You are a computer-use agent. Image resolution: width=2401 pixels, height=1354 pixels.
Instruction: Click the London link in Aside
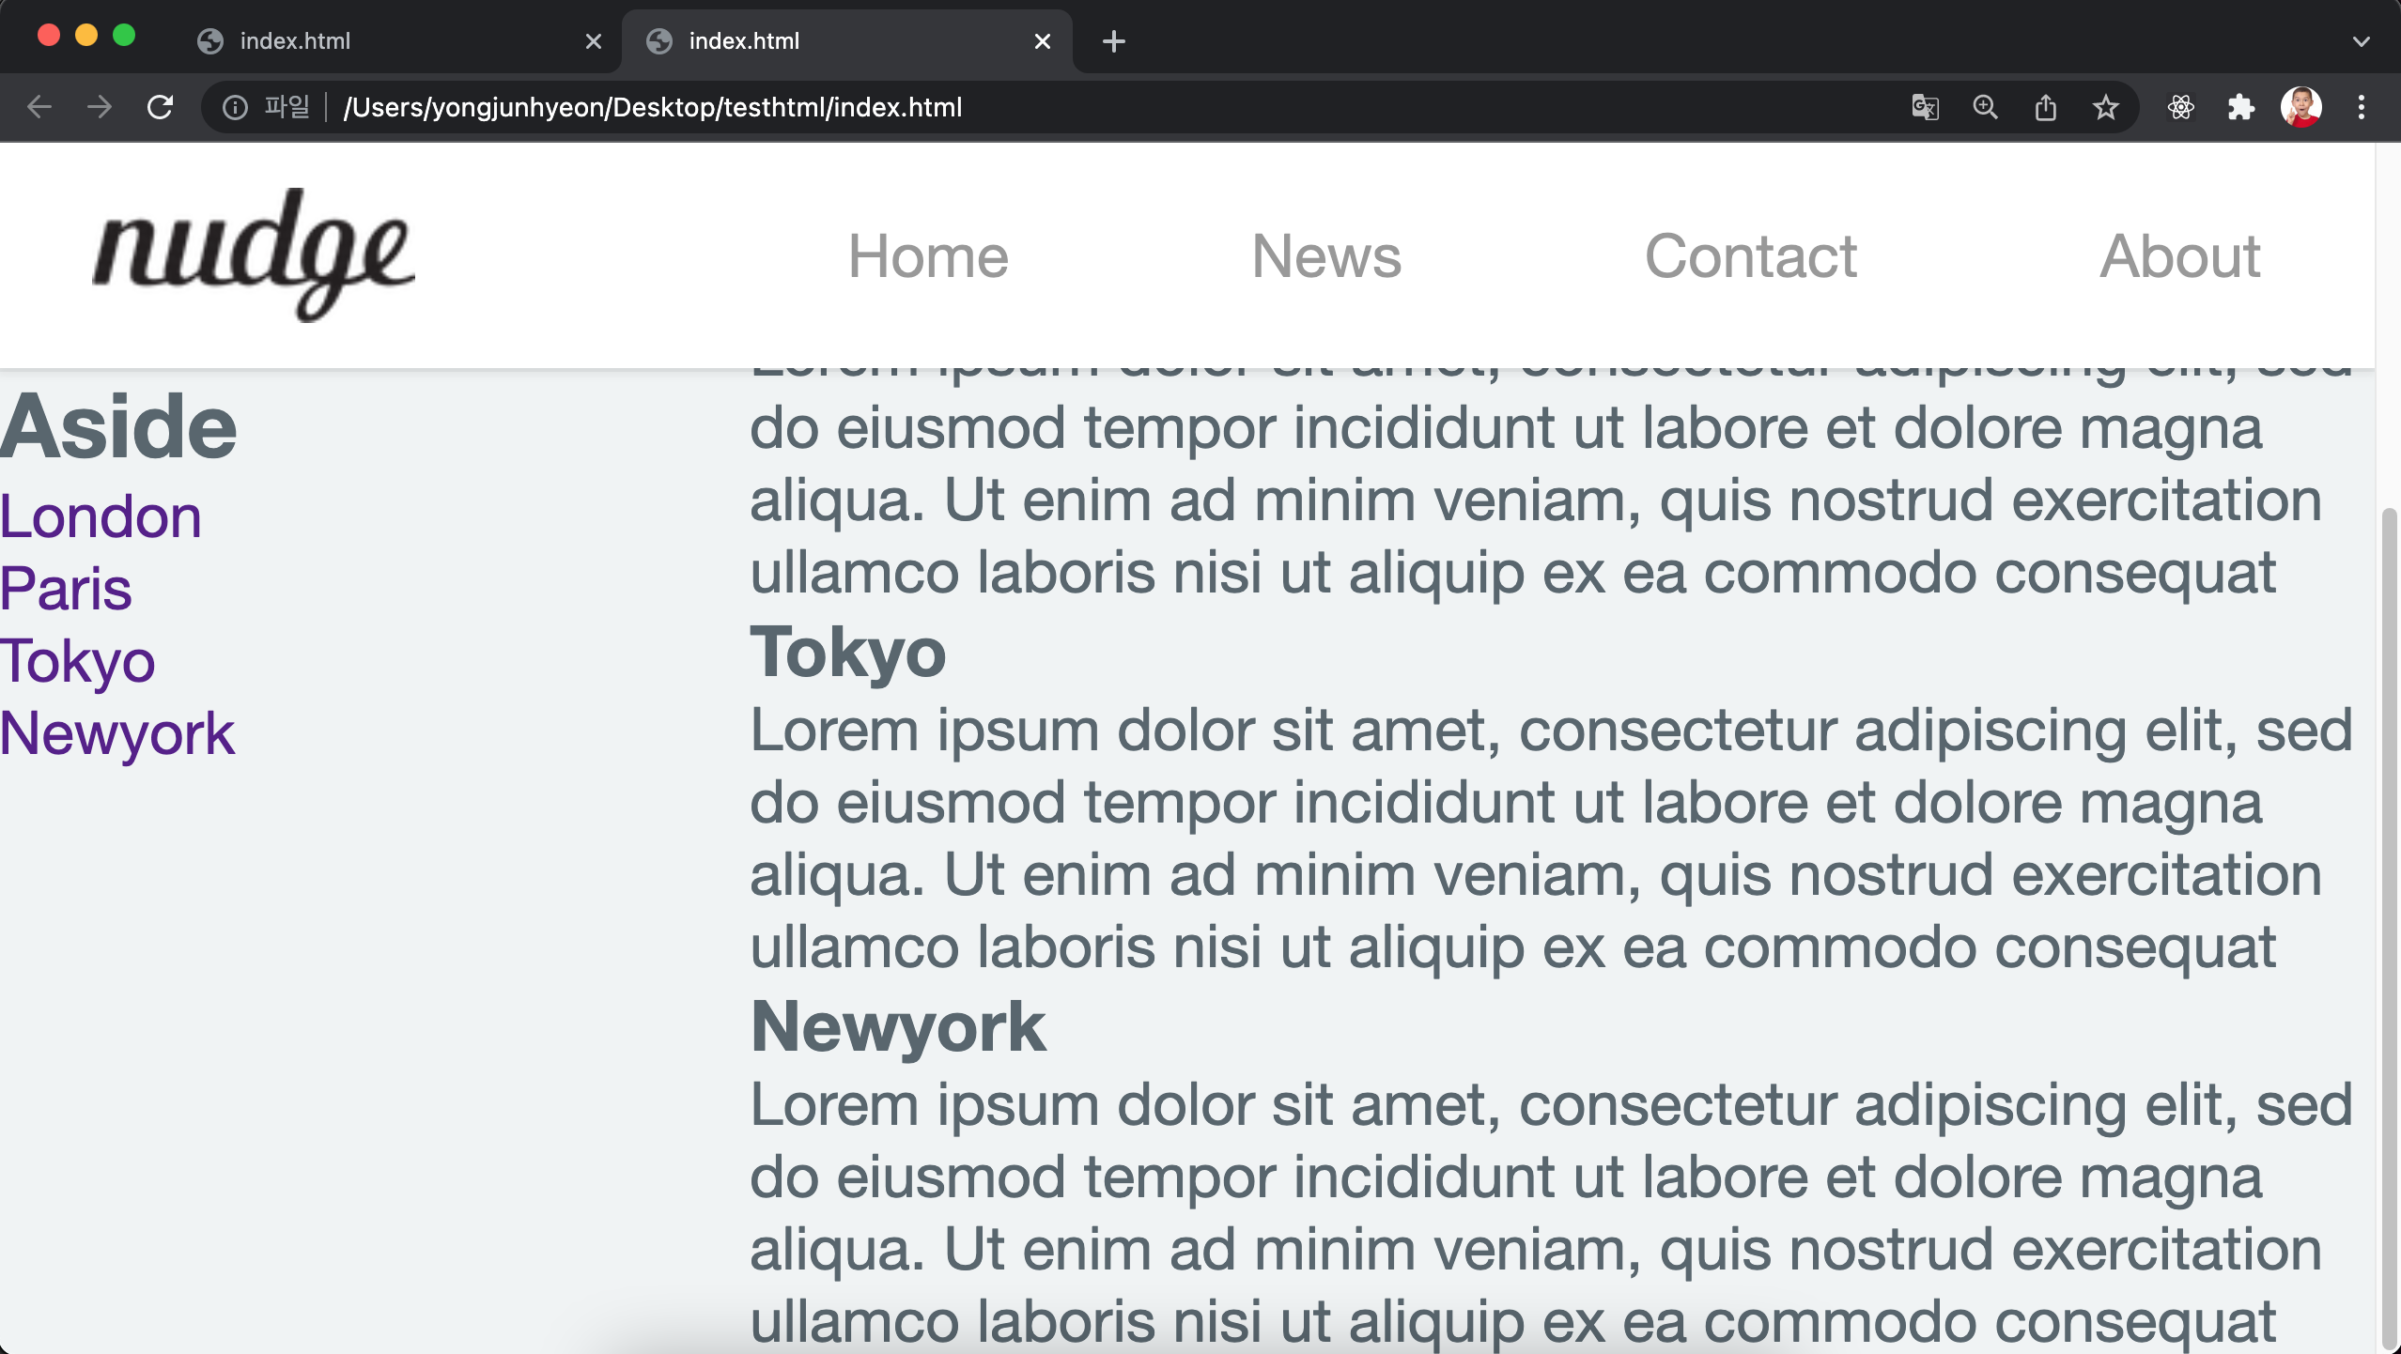click(x=101, y=516)
